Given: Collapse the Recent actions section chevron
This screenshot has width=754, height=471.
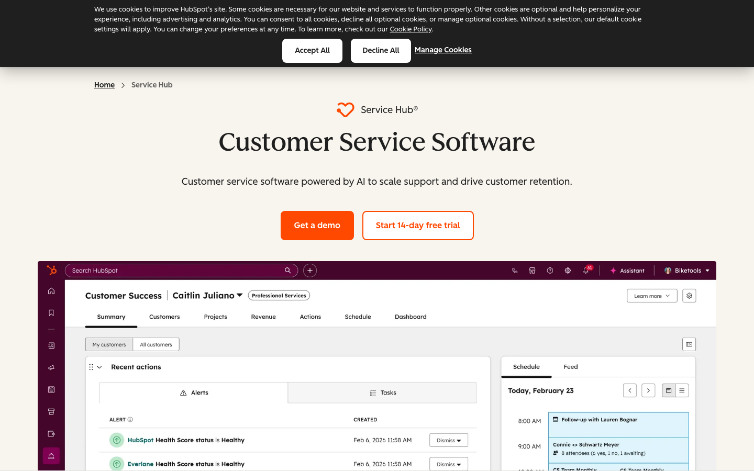Looking at the screenshot, I should [99, 367].
